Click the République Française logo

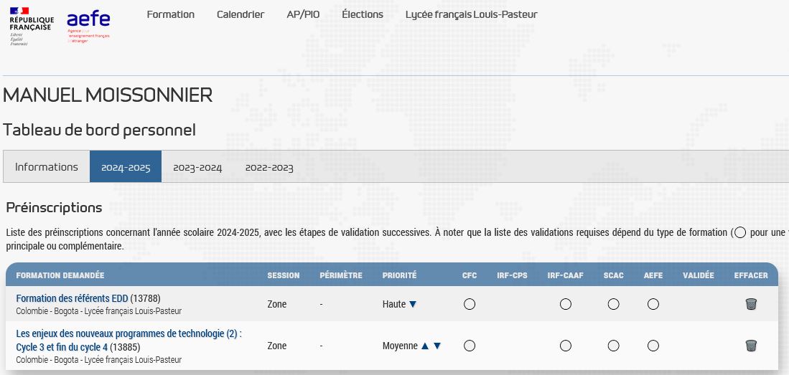point(31,26)
